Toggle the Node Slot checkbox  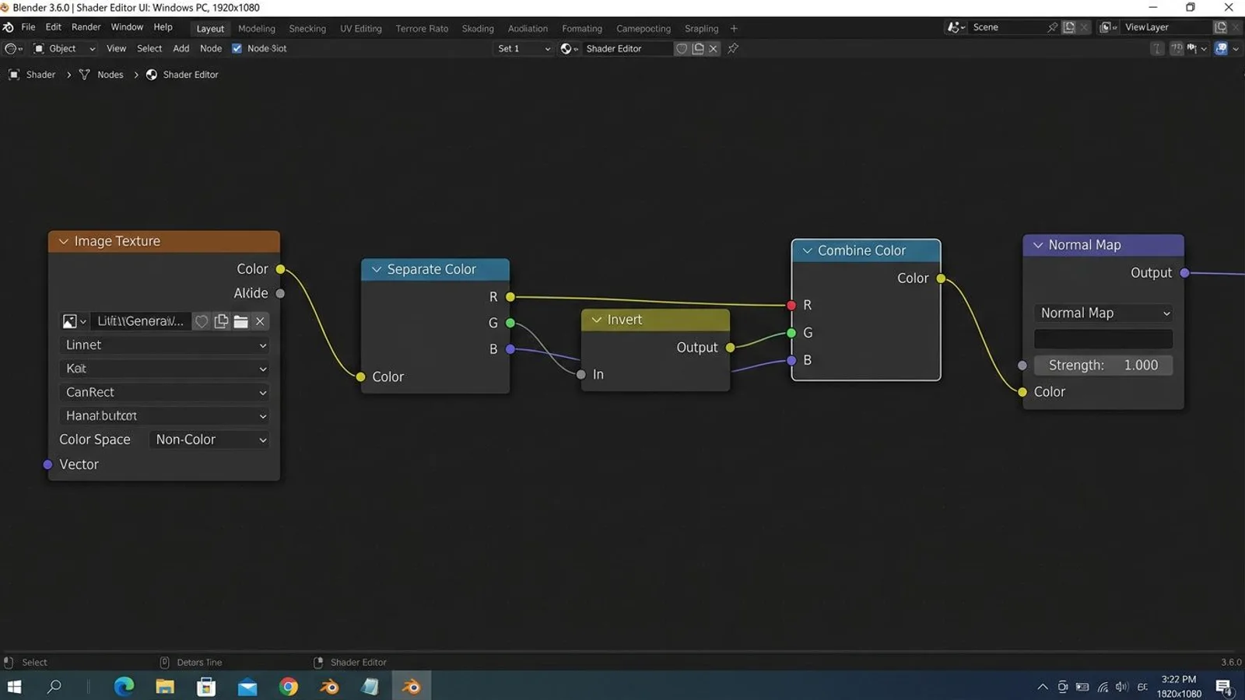click(237, 48)
